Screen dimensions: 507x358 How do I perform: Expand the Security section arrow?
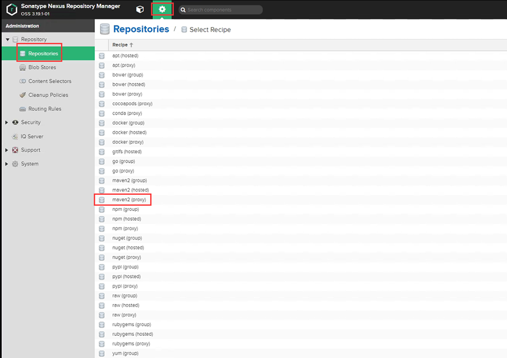click(x=7, y=123)
